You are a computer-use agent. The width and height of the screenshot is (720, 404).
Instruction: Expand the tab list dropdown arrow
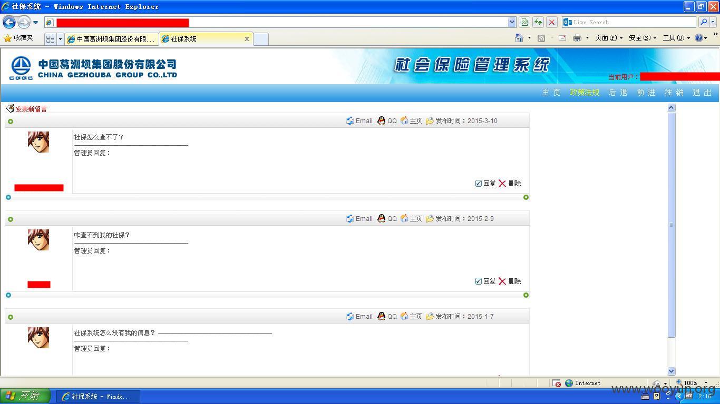(x=60, y=39)
